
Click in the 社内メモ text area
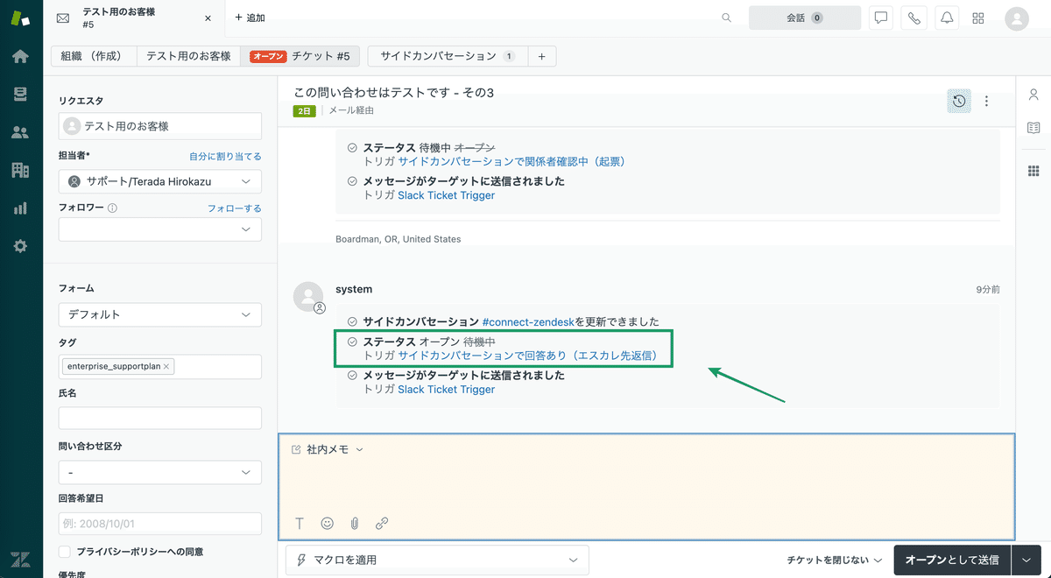point(646,486)
